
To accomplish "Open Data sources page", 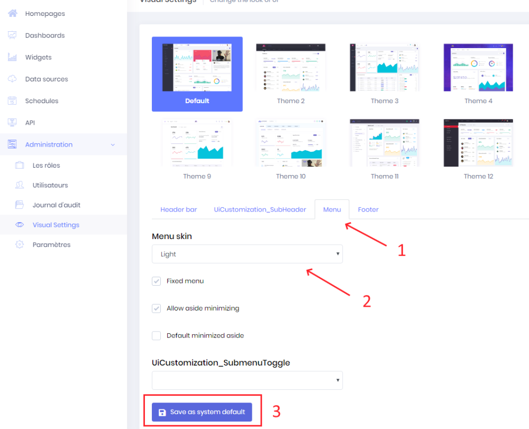I will click(x=47, y=79).
